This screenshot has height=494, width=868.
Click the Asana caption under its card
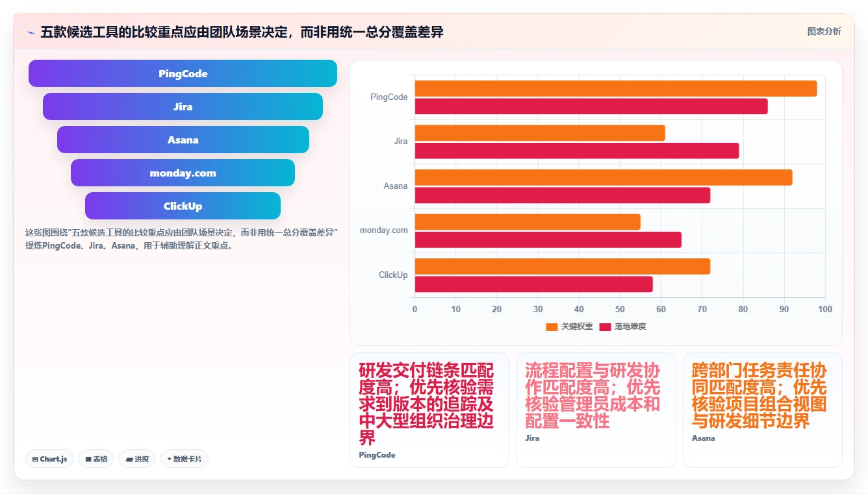click(x=704, y=438)
